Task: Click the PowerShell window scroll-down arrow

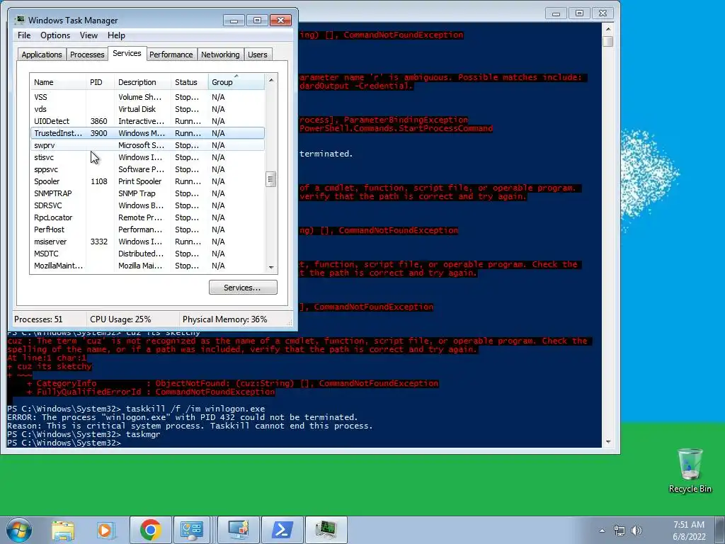Action: (x=608, y=441)
